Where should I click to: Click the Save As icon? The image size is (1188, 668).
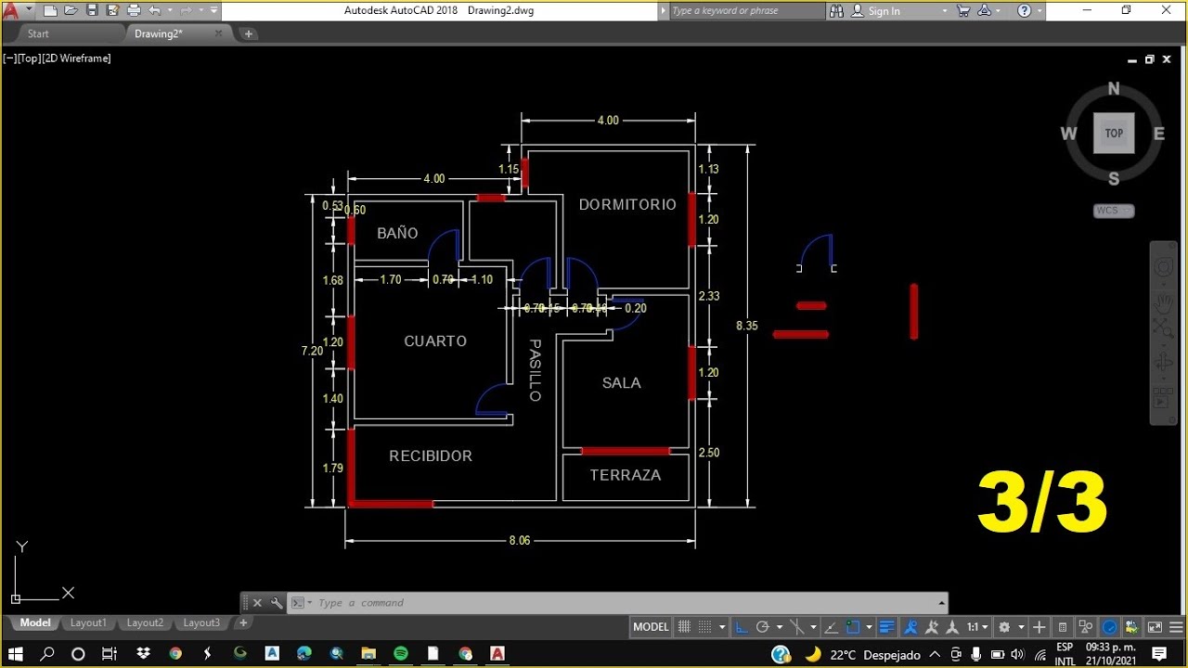[x=110, y=10]
